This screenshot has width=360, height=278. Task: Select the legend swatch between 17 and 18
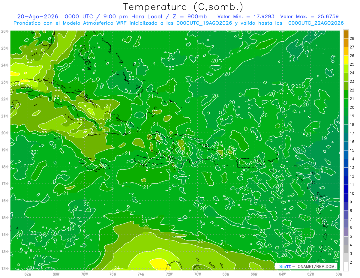[346, 129]
